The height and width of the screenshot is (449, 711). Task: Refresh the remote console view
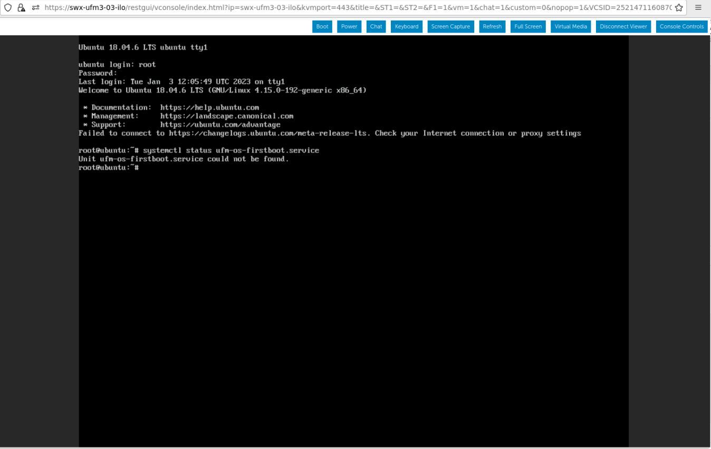click(x=492, y=26)
